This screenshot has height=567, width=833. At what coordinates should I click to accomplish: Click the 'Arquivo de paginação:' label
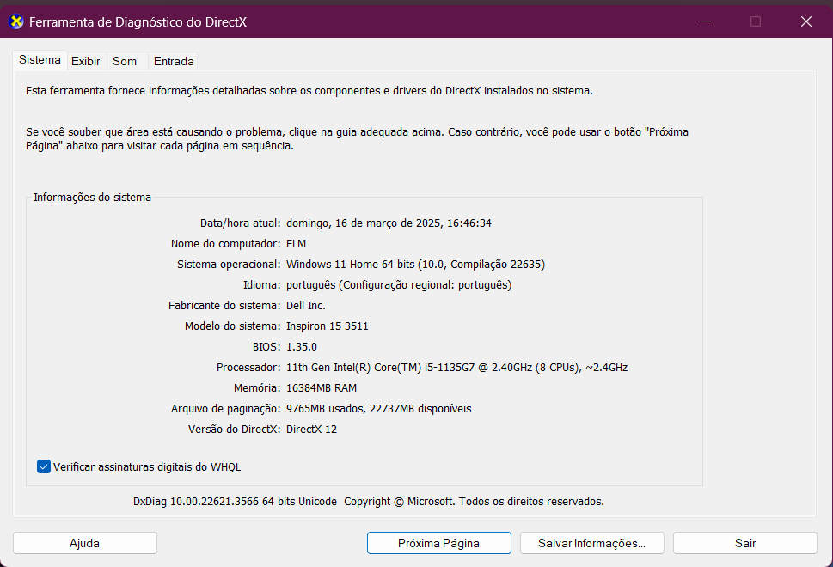point(226,409)
